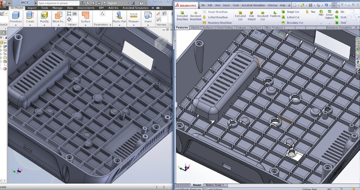Viewport: 360px width, 190px height.
Task: Open Work Features icon in Inventor
Action: pos(59,15)
